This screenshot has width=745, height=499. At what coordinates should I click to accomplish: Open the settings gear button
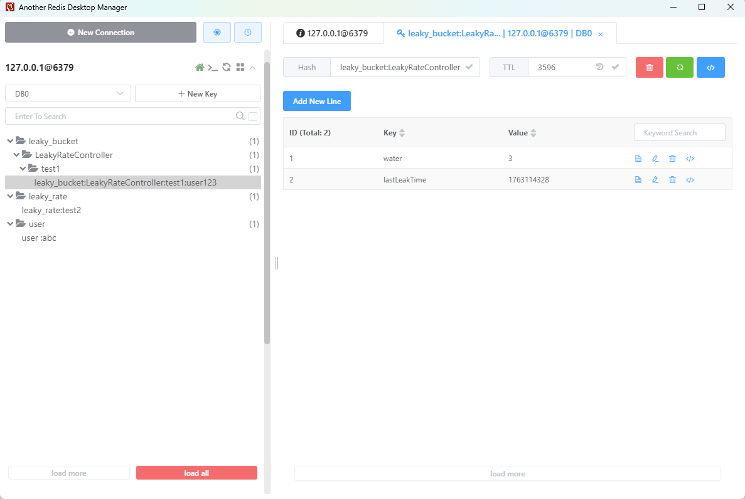(217, 33)
